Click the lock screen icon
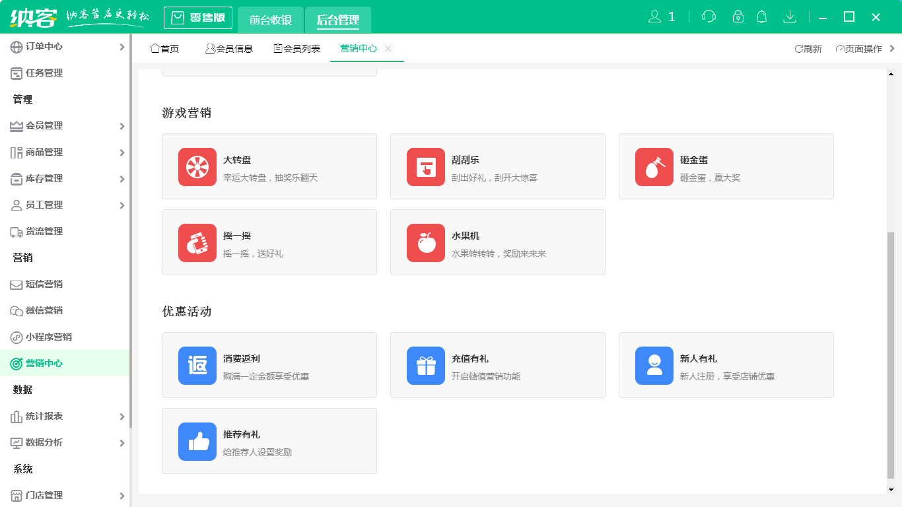The height and width of the screenshot is (507, 902). (735, 16)
